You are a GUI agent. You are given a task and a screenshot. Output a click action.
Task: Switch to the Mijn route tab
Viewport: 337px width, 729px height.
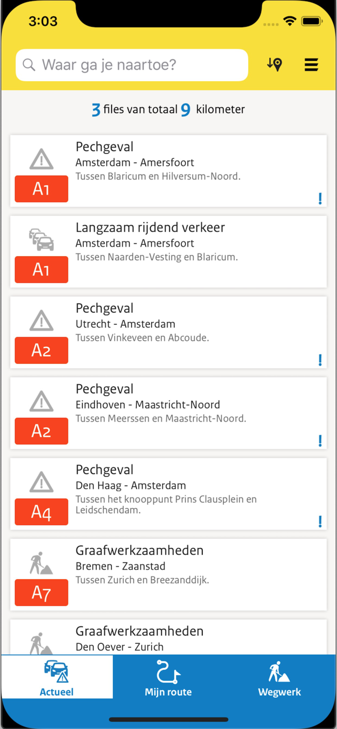click(168, 677)
